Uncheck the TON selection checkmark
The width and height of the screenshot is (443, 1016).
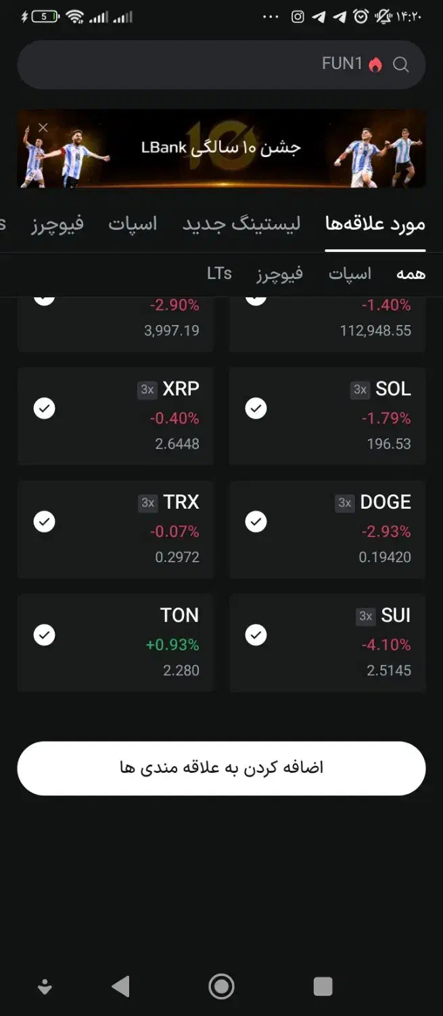tap(45, 635)
